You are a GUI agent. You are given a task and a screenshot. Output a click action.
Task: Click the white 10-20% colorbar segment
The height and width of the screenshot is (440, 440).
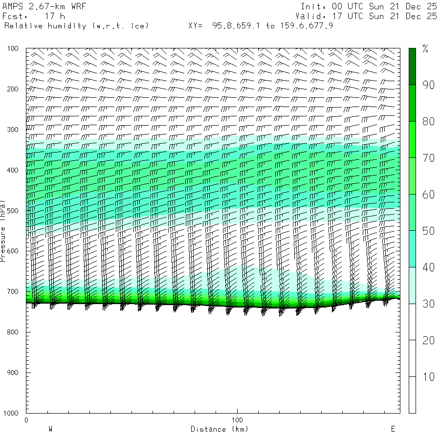point(412,358)
